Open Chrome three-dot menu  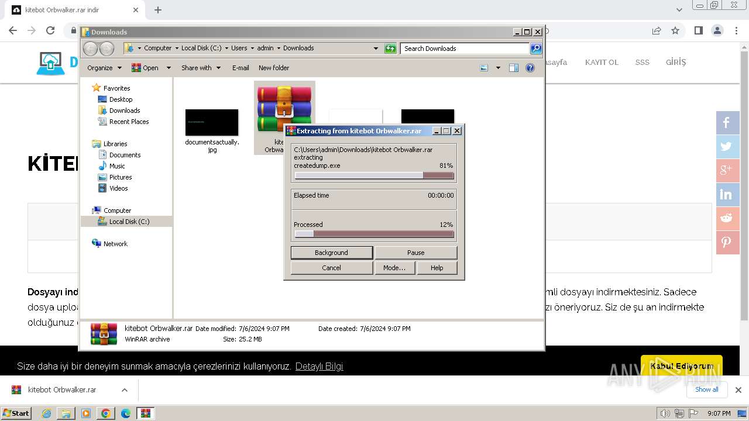(736, 30)
